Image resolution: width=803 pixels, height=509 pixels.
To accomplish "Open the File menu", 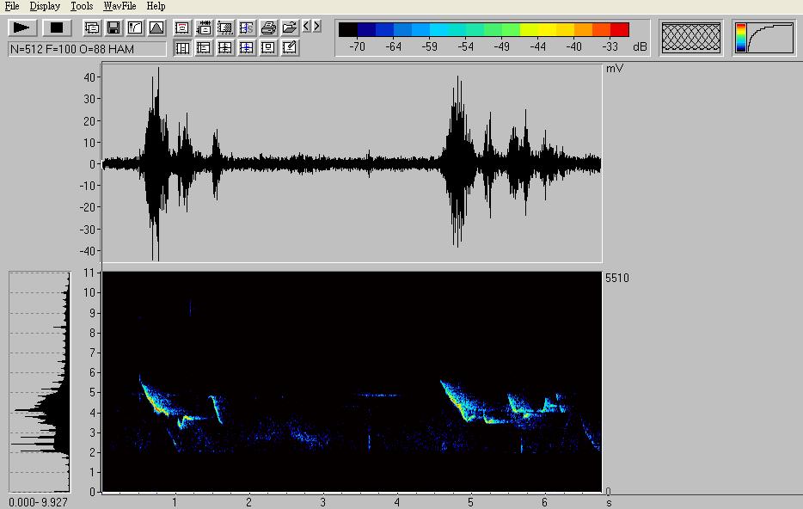I will pos(12,6).
